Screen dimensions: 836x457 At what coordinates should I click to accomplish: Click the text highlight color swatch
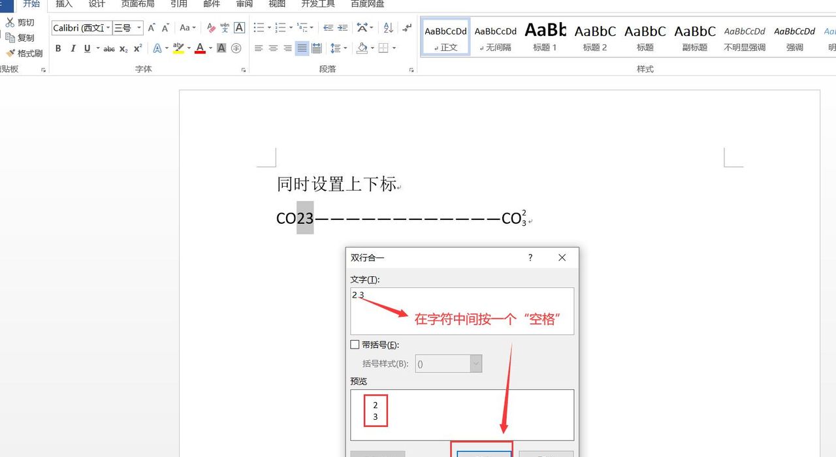point(179,49)
